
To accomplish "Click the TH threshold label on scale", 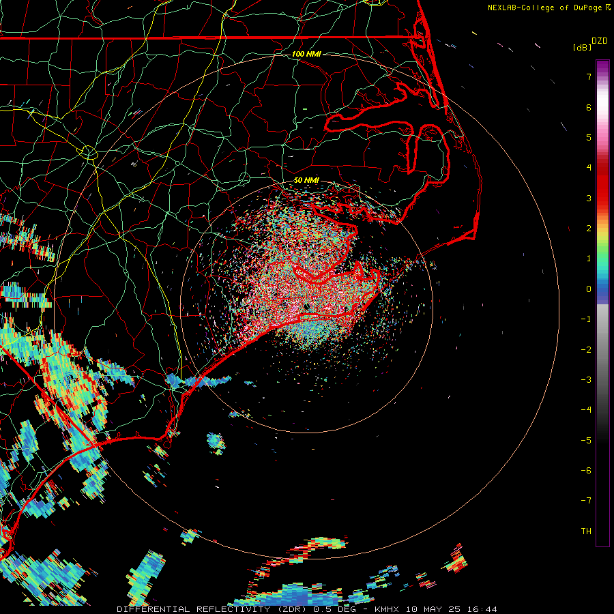I will point(586,531).
